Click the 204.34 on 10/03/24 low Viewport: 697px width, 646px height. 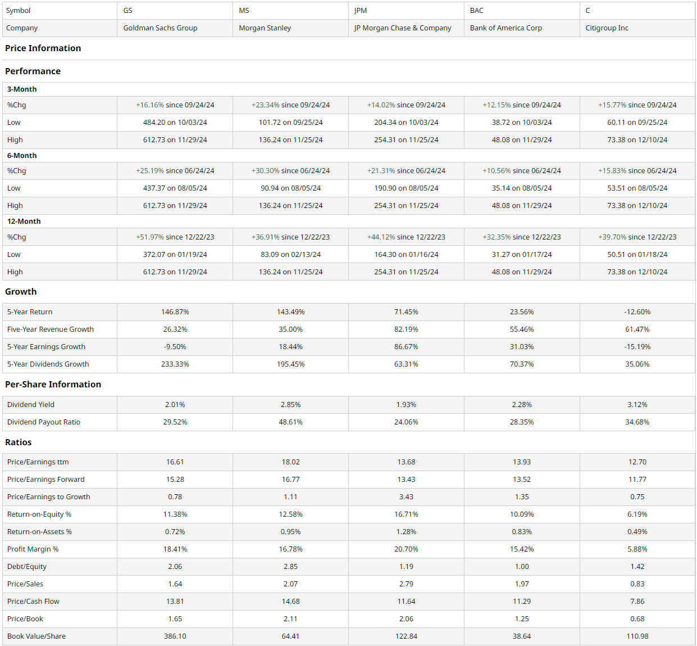tap(407, 123)
